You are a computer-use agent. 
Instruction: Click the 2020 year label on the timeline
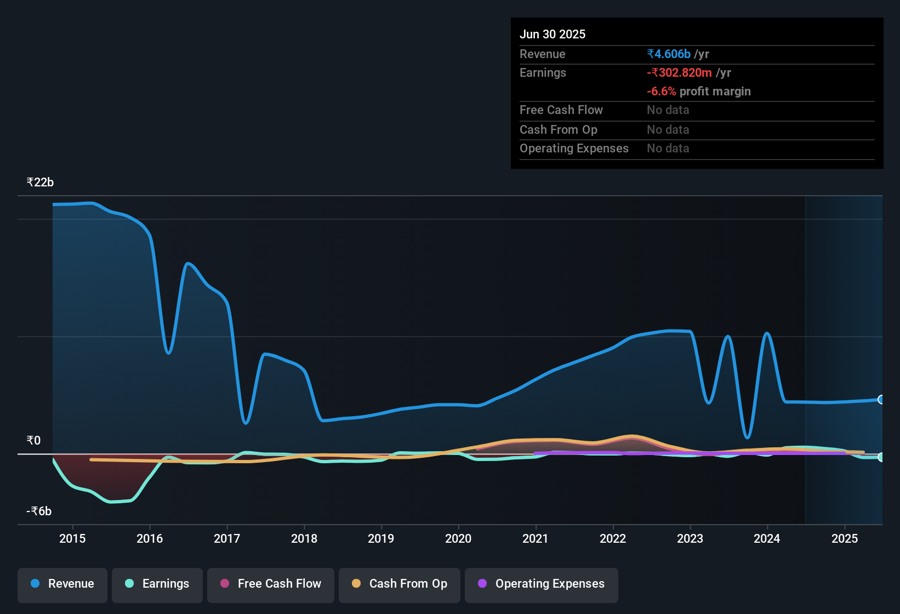(x=458, y=538)
